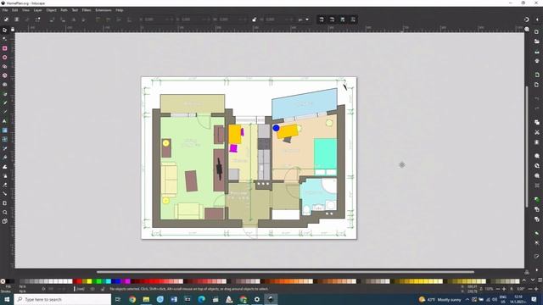Open the palette menu button
This screenshot has height=305, width=543.
[x=540, y=280]
